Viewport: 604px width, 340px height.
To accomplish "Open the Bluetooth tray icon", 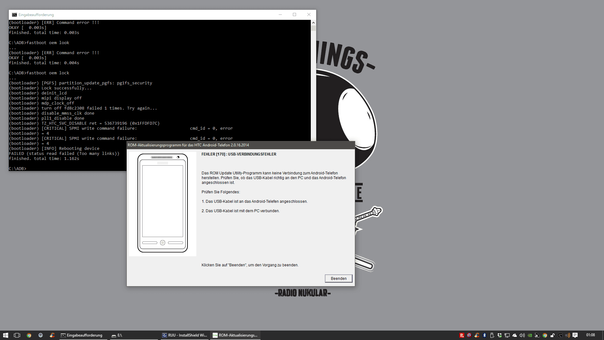I will click(x=484, y=335).
